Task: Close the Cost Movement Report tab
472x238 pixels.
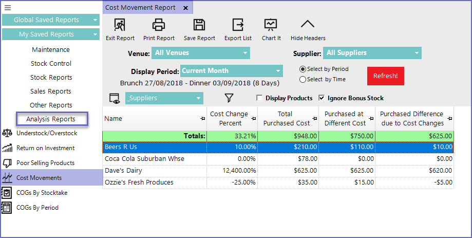Action: [185, 8]
